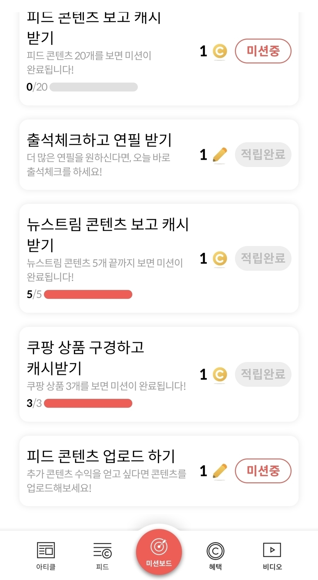This screenshot has height=580, width=318.
Task: Tap the empty 0/20 feed progress bar
Action: (x=93, y=87)
